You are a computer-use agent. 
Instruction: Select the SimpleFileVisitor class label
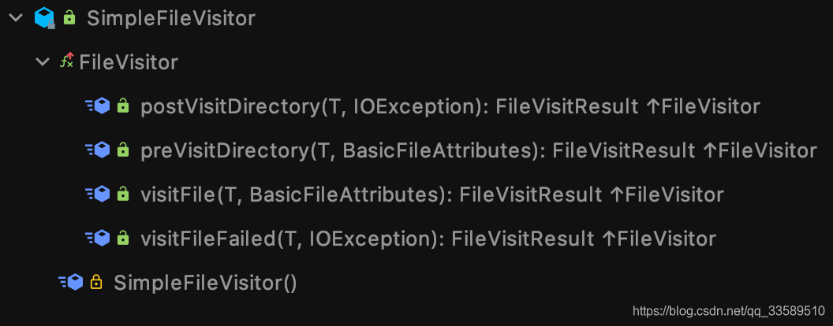point(170,17)
